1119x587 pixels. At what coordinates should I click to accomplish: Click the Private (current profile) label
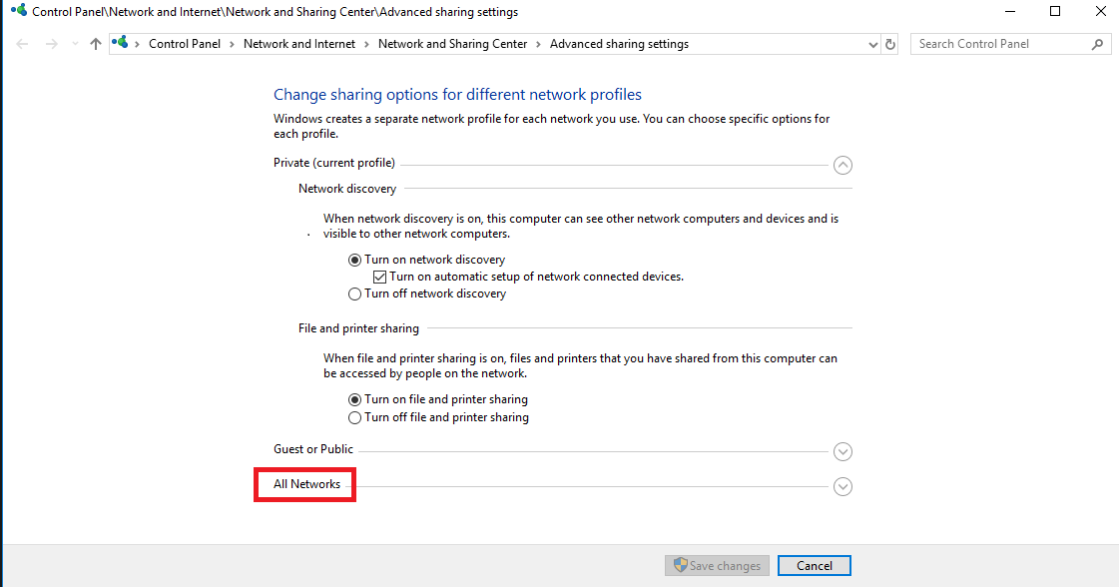point(334,163)
